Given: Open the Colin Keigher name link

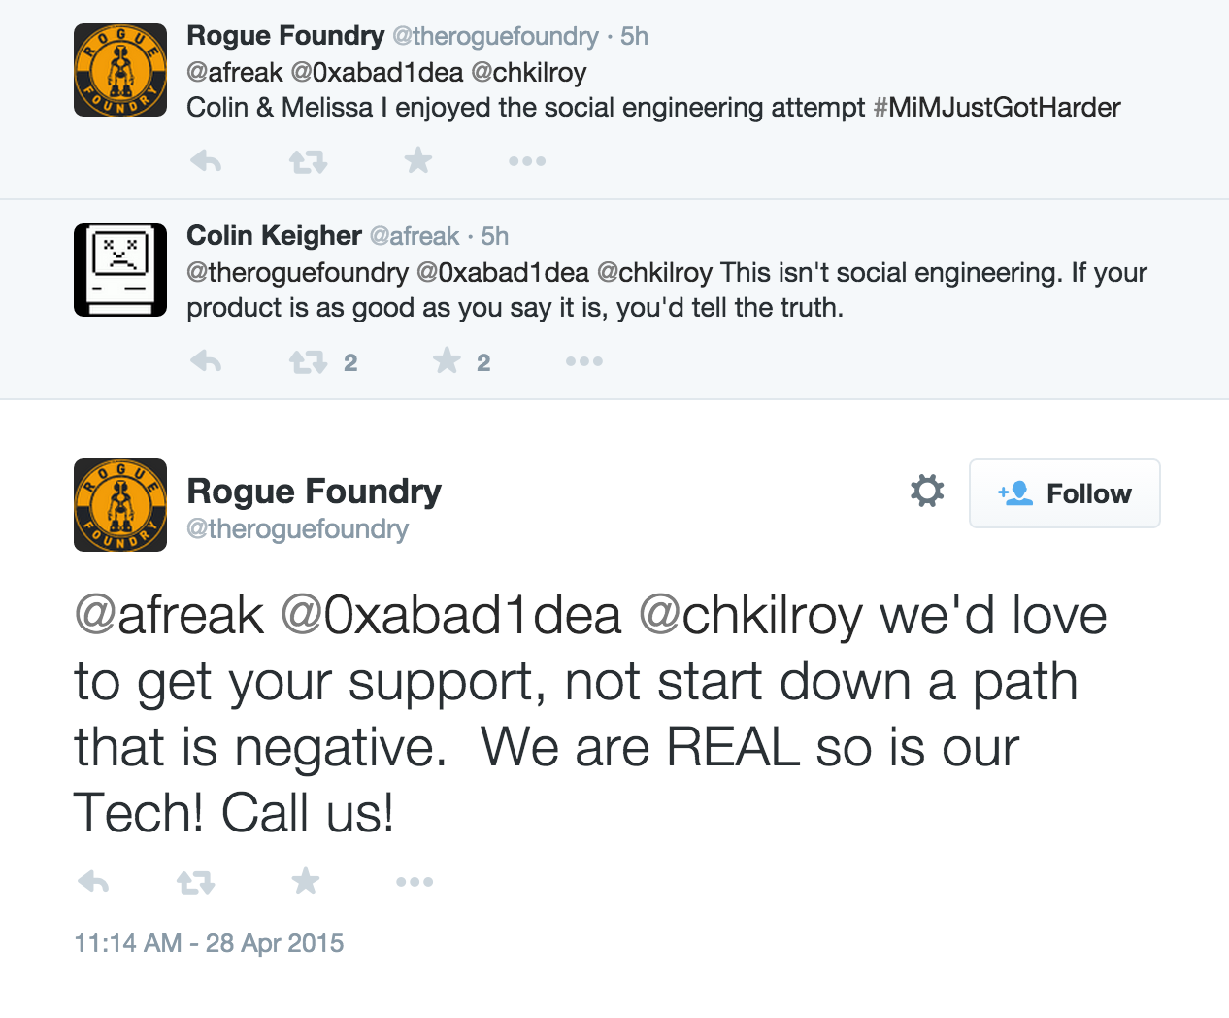Looking at the screenshot, I should pyautogui.click(x=274, y=235).
